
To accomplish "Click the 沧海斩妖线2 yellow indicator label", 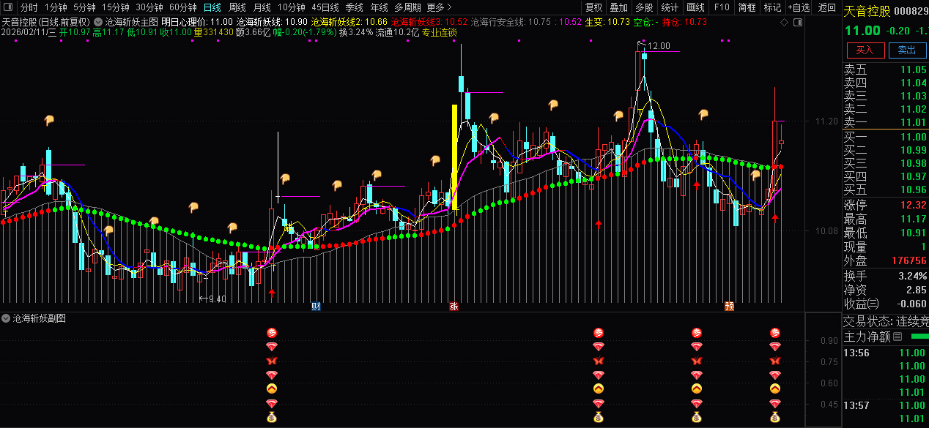I will click(x=350, y=23).
